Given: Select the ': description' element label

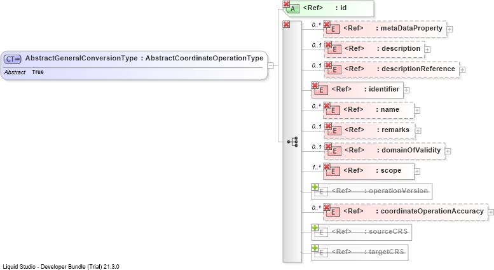Looking at the screenshot, I should click(399, 49).
